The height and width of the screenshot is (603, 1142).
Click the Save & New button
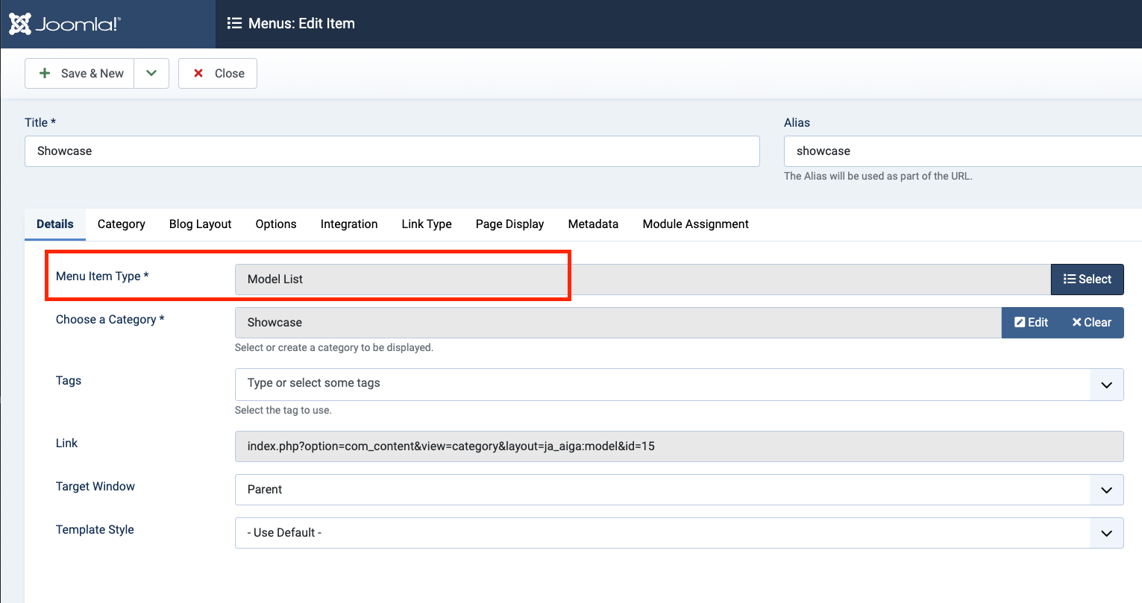point(80,73)
